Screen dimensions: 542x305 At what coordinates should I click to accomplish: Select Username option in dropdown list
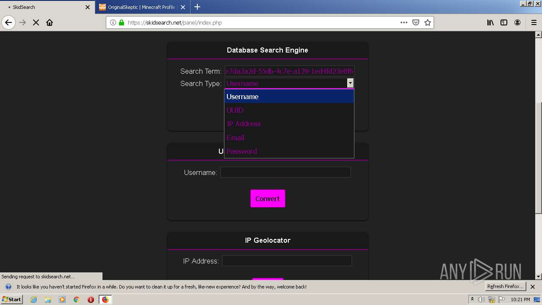point(289,97)
